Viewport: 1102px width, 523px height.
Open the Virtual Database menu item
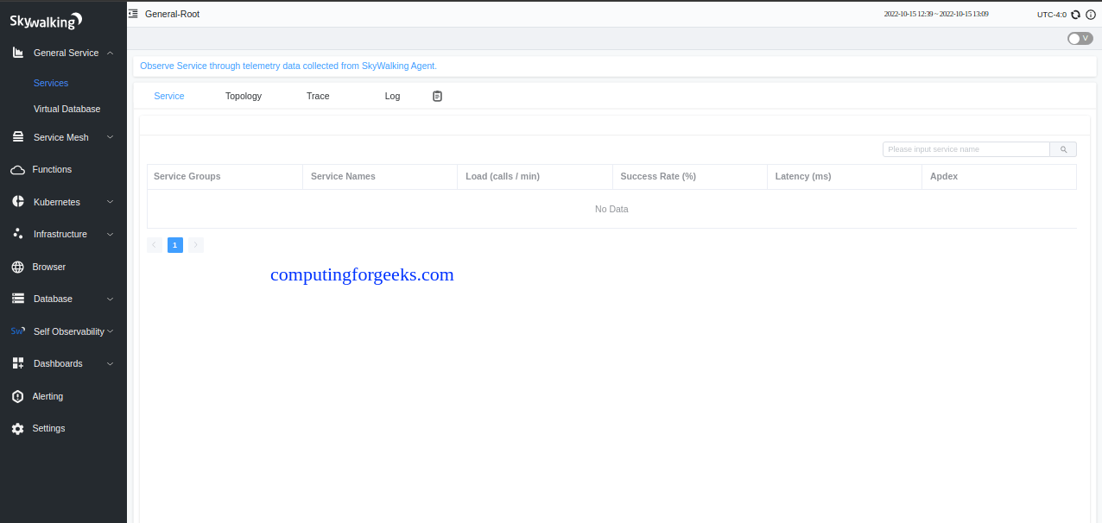[x=66, y=109]
